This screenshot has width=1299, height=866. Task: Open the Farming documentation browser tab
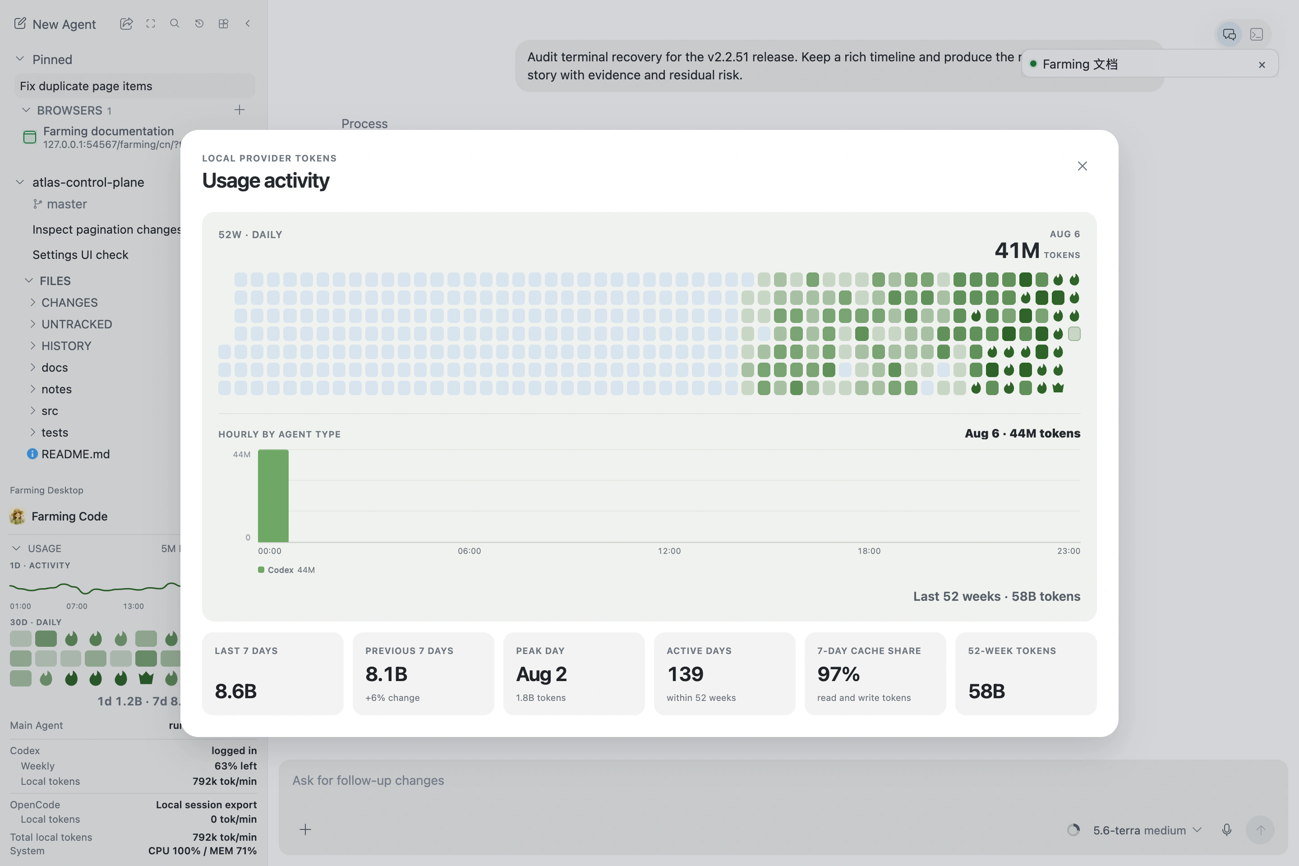[108, 138]
